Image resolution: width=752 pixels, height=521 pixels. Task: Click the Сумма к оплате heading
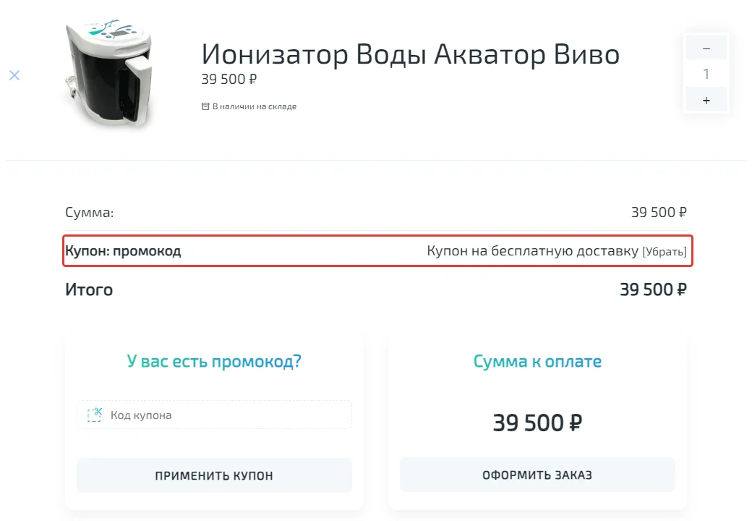(537, 361)
